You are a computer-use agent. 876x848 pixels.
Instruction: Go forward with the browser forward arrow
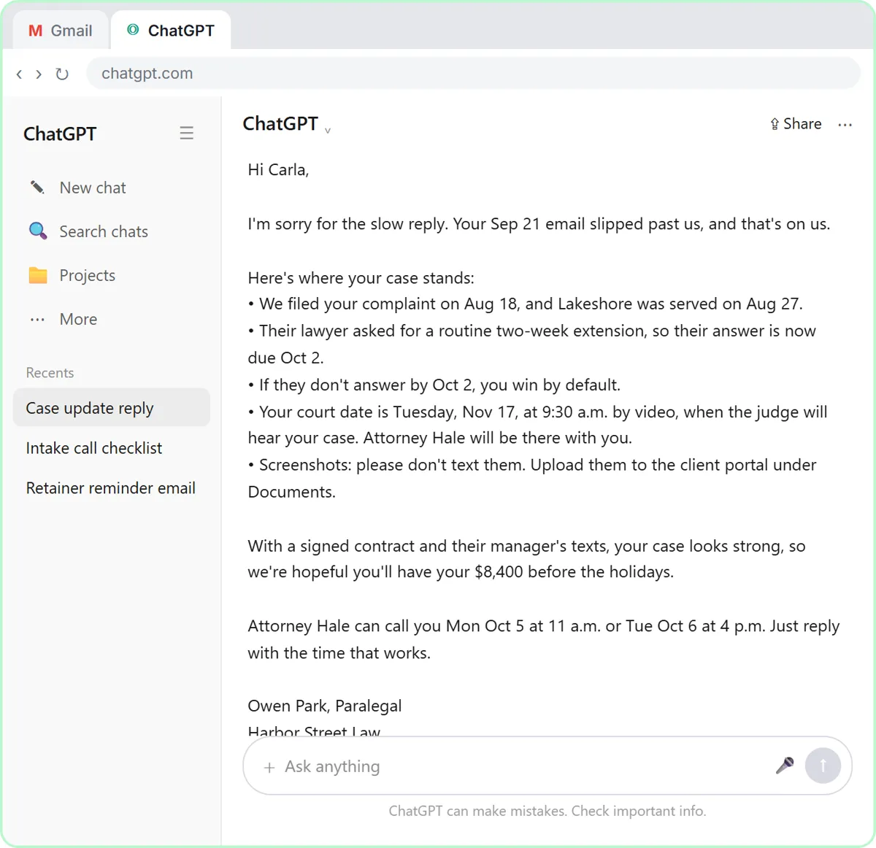click(39, 74)
